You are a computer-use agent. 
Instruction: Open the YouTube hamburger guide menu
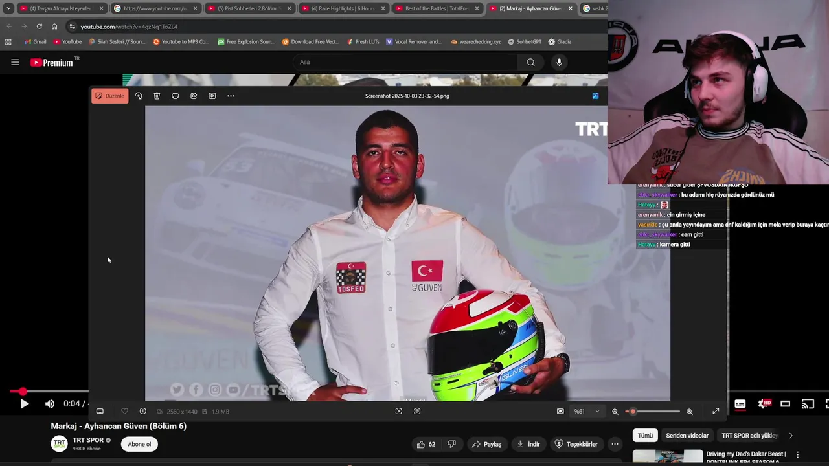click(x=15, y=62)
